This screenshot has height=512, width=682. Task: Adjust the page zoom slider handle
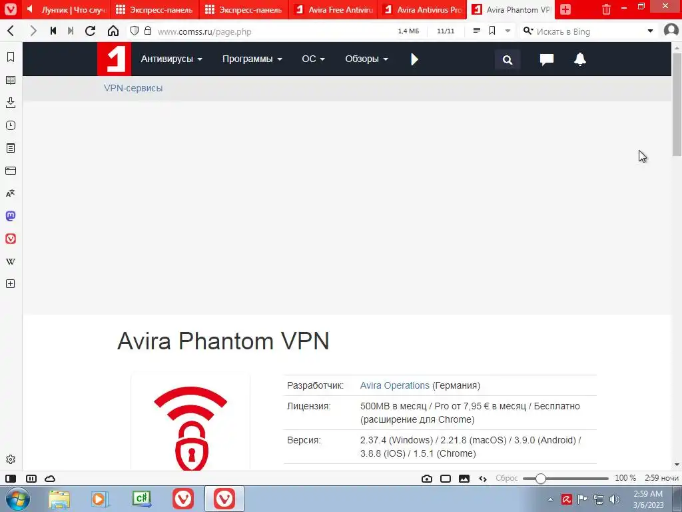540,479
